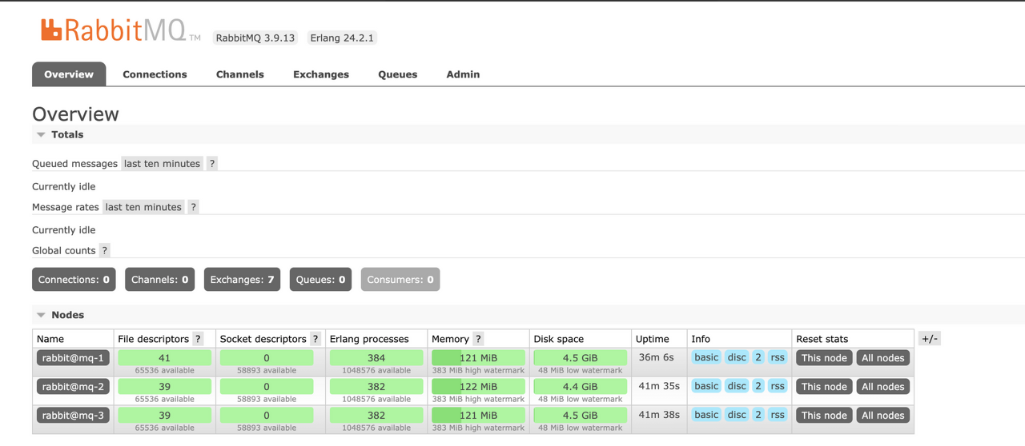Open the rabbit@mq-3 node link
The image size is (1025, 446).
[x=73, y=416]
